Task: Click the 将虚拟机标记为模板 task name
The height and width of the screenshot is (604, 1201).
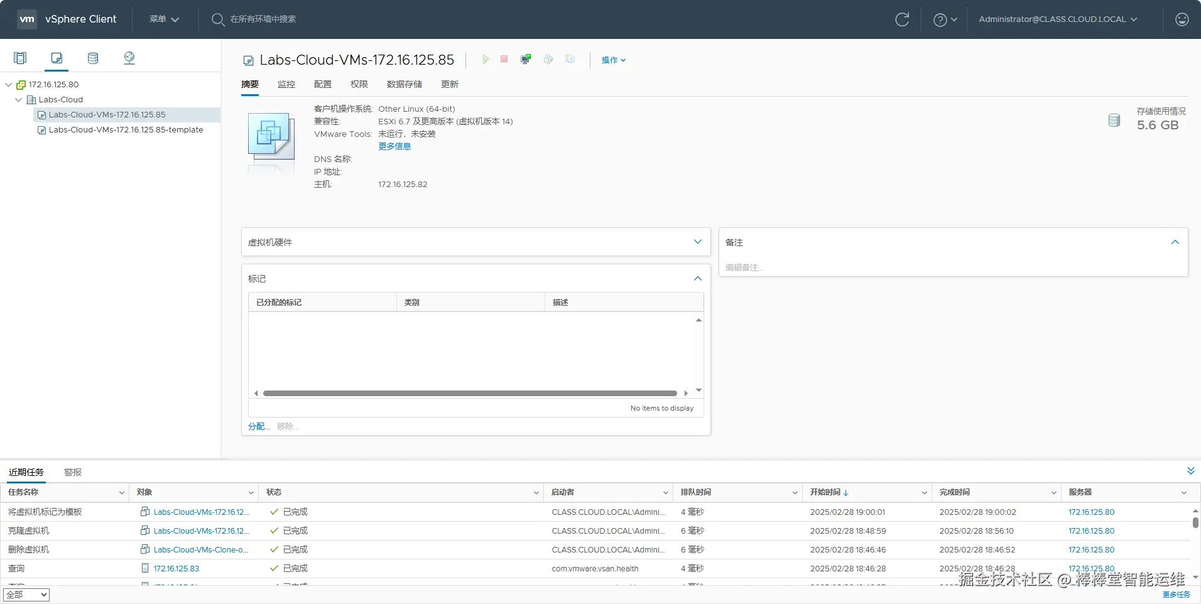Action: coord(45,512)
